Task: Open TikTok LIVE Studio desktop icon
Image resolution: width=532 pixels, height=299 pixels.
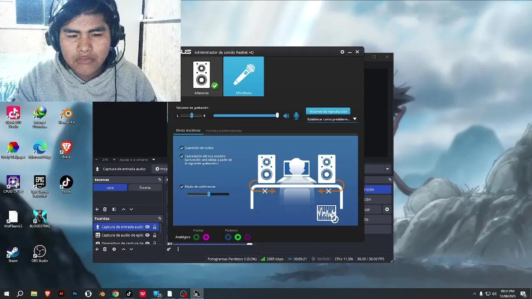Action: (x=13, y=117)
